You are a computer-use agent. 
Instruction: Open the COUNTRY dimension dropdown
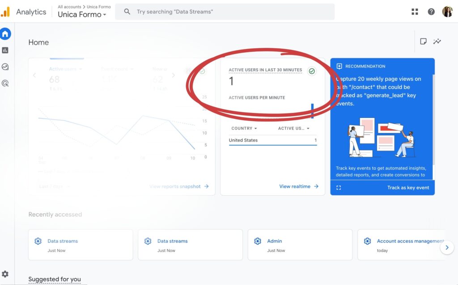tap(244, 129)
